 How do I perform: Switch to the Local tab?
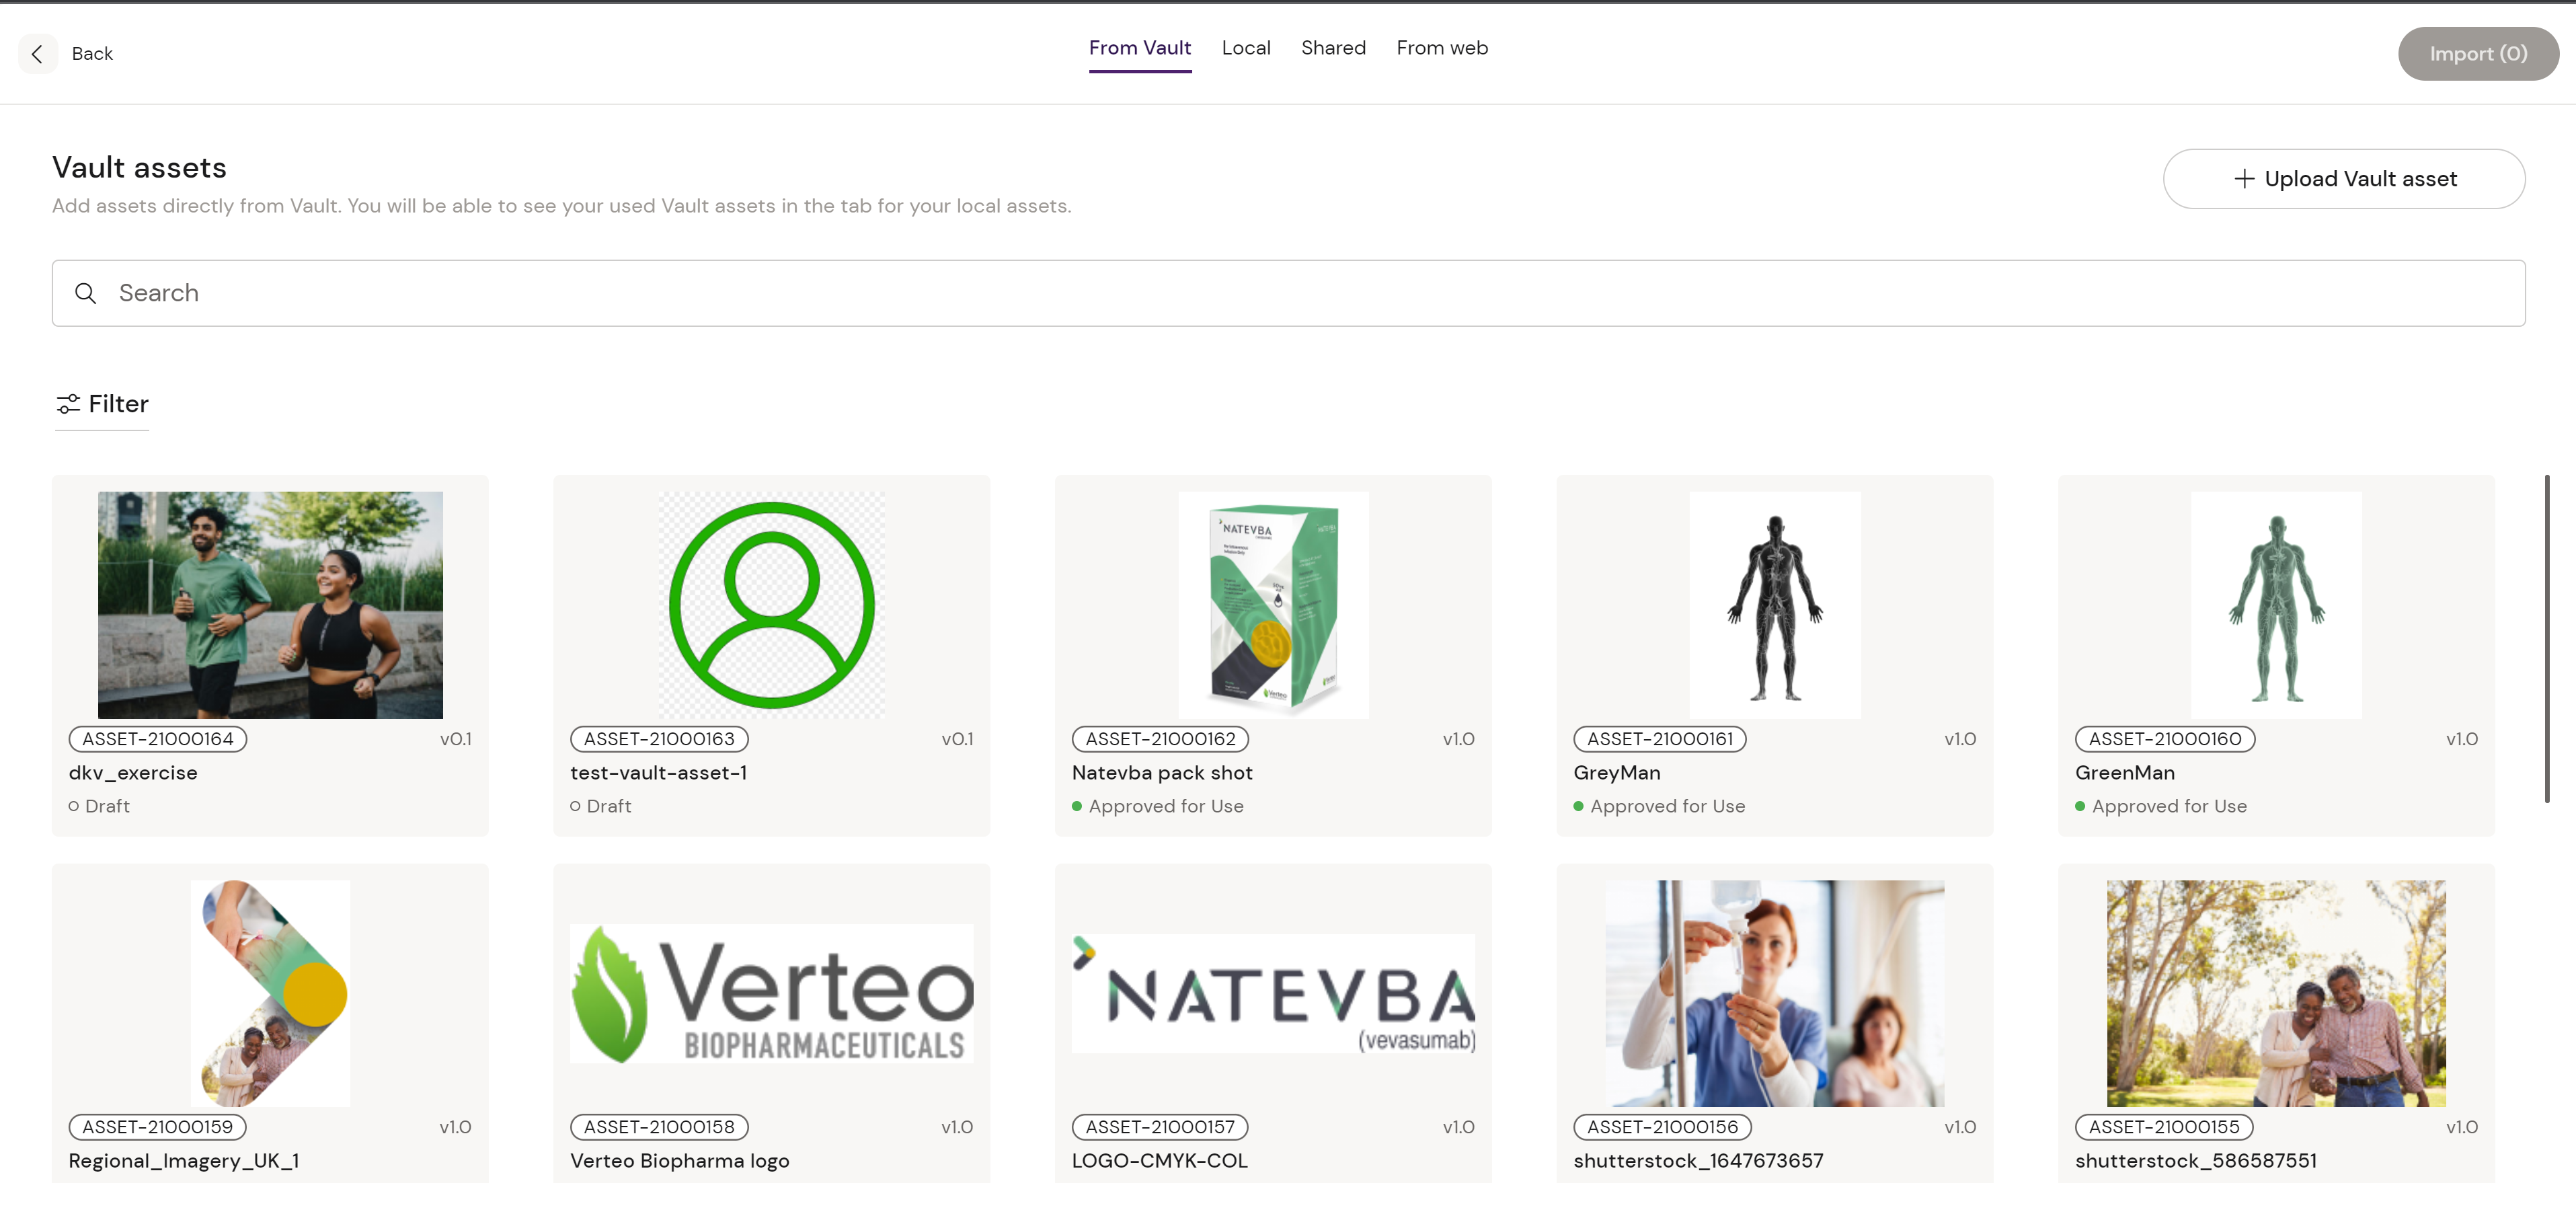[1245, 48]
